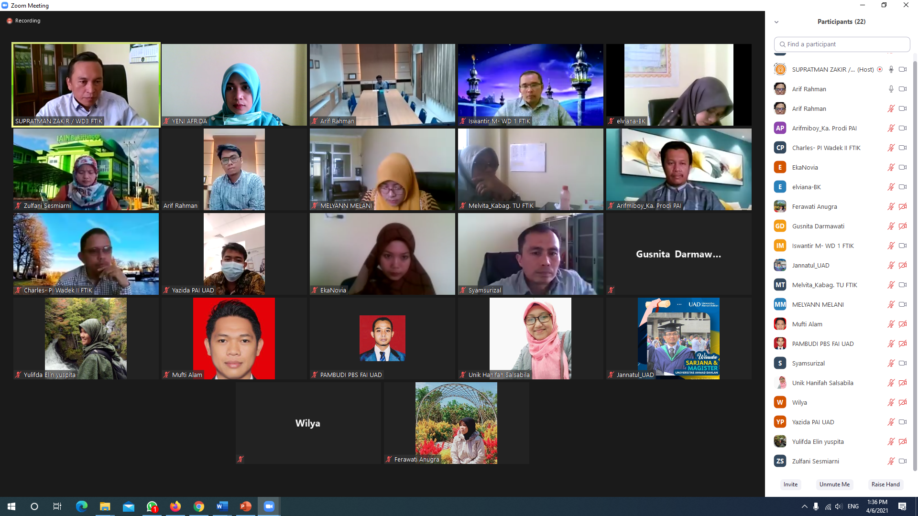The height and width of the screenshot is (516, 918).
Task: Select SUPRATMAN ZAKIR / WD3 FTIK video tile
Action: (x=86, y=85)
